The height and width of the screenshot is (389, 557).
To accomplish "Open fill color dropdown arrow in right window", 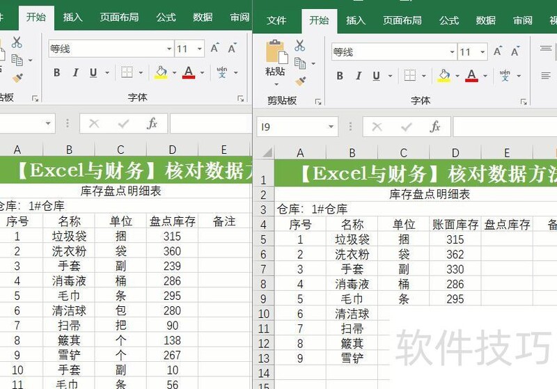I will click(x=457, y=76).
